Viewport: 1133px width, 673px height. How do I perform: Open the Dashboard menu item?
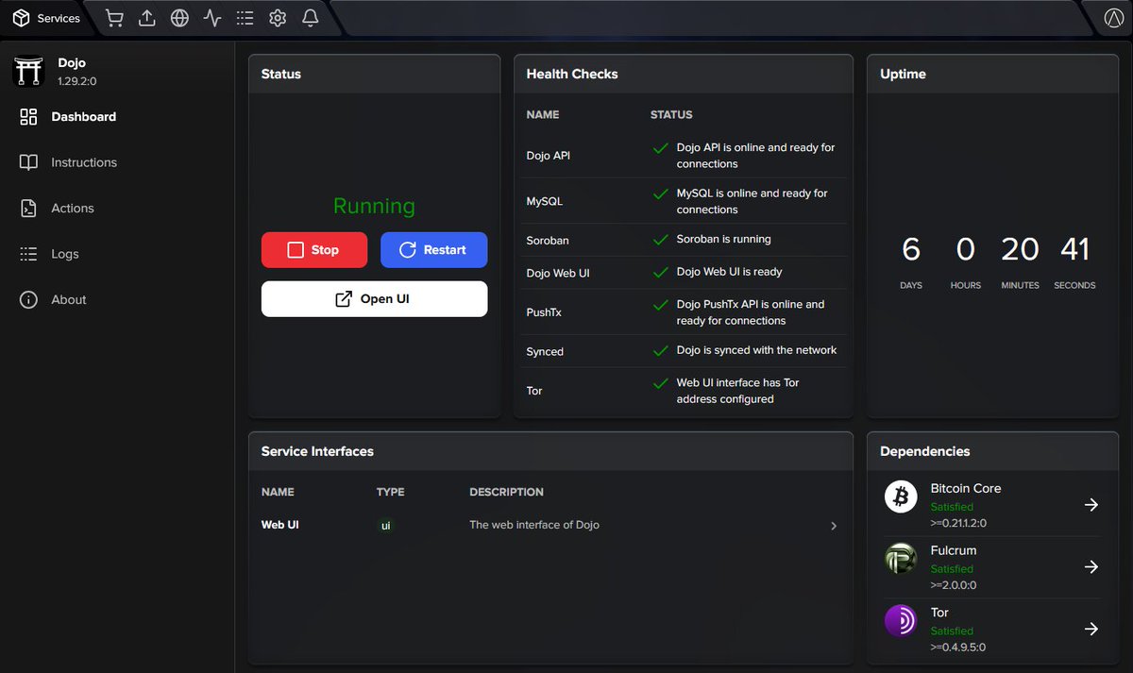coord(117,117)
